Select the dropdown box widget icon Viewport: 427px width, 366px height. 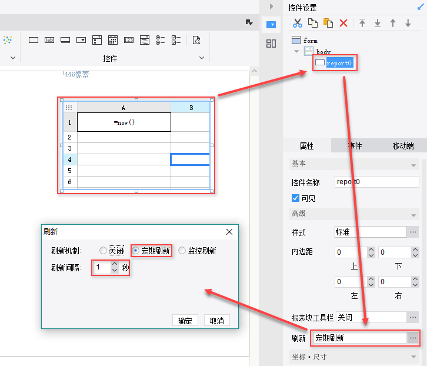(81, 40)
